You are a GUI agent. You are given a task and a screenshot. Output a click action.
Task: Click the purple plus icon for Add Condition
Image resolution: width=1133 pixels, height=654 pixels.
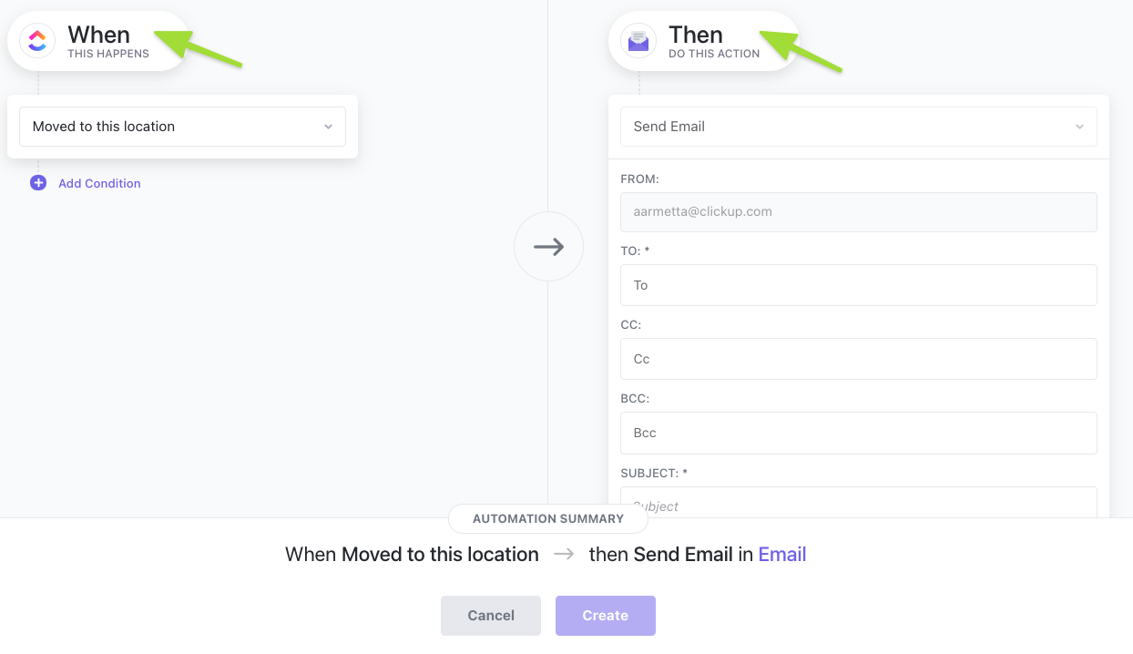38,183
